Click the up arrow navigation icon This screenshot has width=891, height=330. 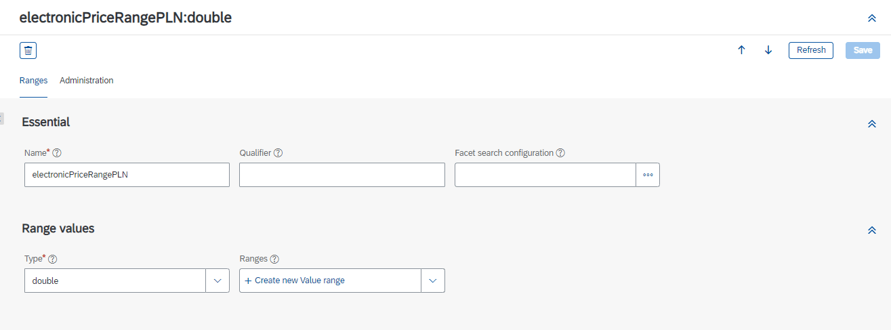[741, 50]
